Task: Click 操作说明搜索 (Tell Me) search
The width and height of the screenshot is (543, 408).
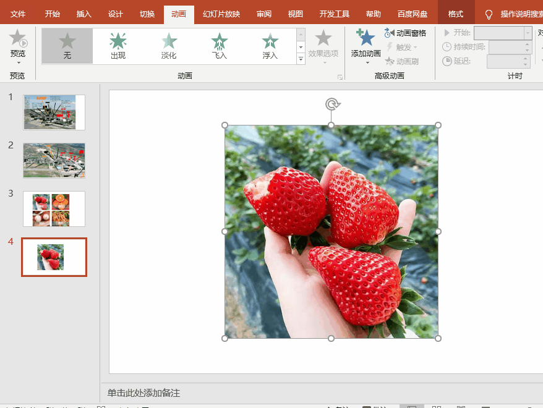Action: 516,12
